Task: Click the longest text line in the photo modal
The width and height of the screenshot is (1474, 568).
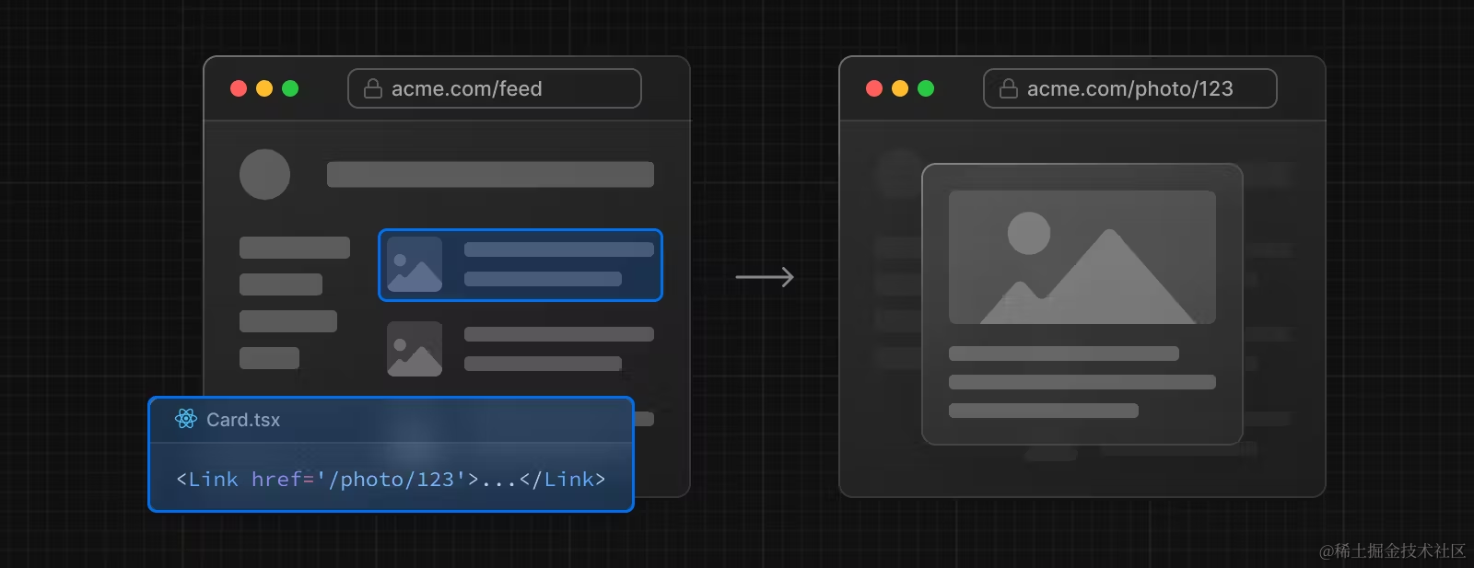Action: click(1082, 382)
